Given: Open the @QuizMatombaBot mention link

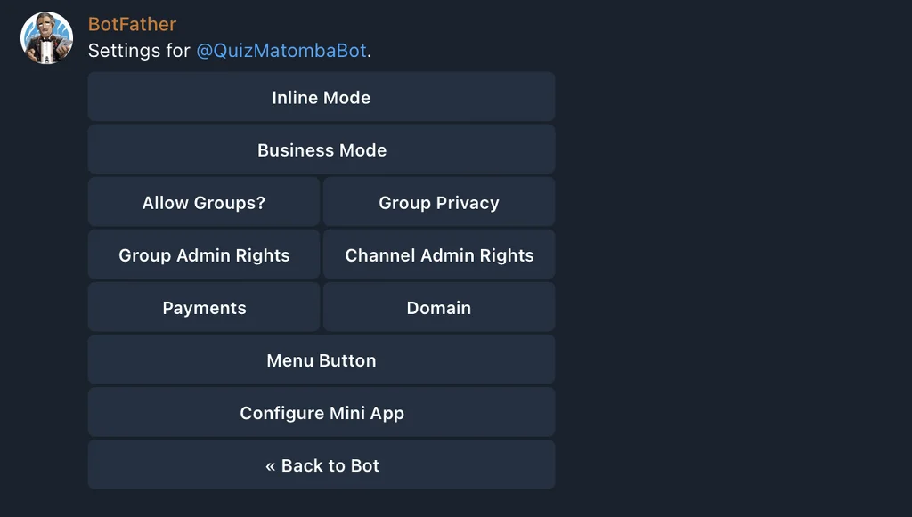Looking at the screenshot, I should pyautogui.click(x=281, y=51).
